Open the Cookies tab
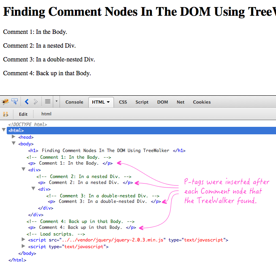 pyautogui.click(x=202, y=102)
